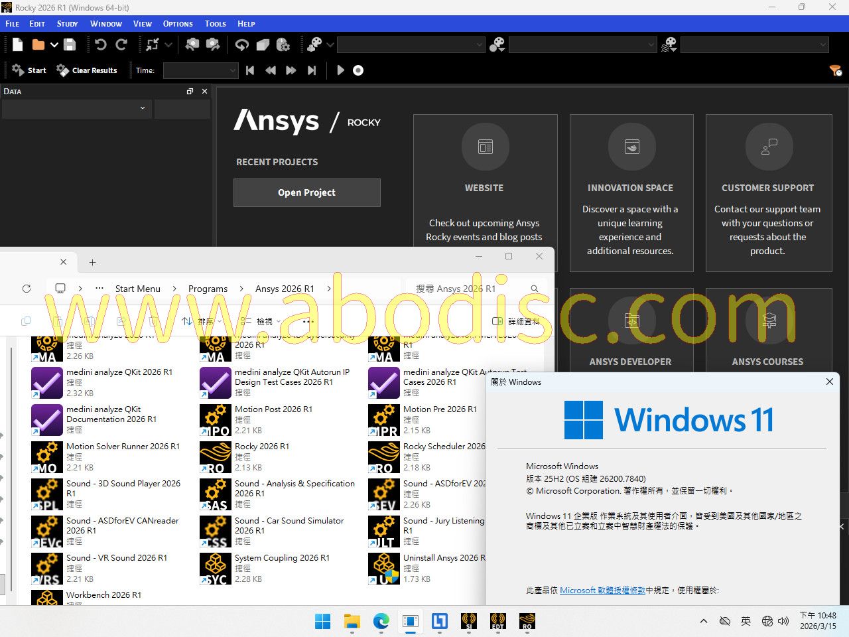Click the orange time filter funnel icon
849x637 pixels.
click(835, 70)
